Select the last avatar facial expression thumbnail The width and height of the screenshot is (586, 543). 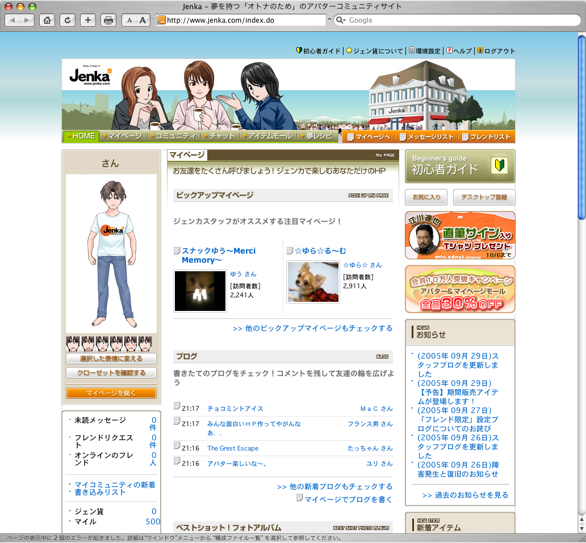(x=145, y=344)
